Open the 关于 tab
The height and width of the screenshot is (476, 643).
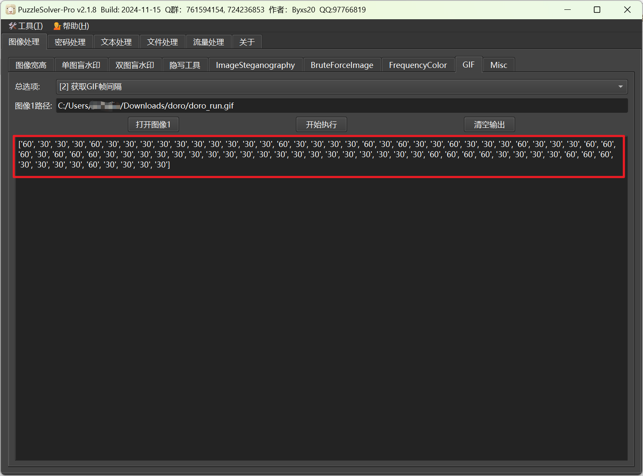coord(247,42)
